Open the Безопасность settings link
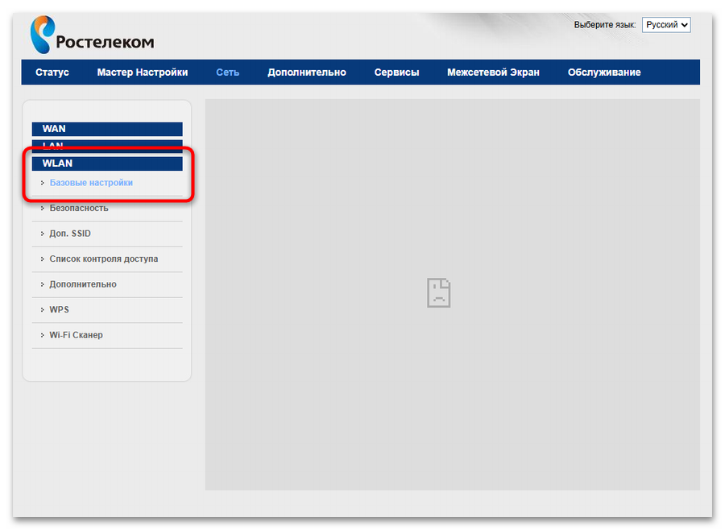Screen dimensions: 725x530 point(79,208)
